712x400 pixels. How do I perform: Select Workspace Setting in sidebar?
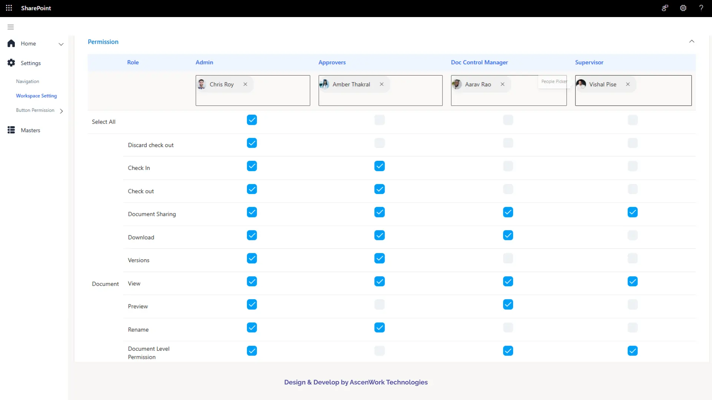[36, 96]
